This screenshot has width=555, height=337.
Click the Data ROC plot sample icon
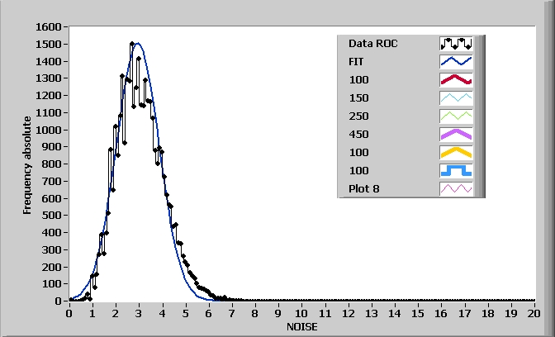pos(455,43)
